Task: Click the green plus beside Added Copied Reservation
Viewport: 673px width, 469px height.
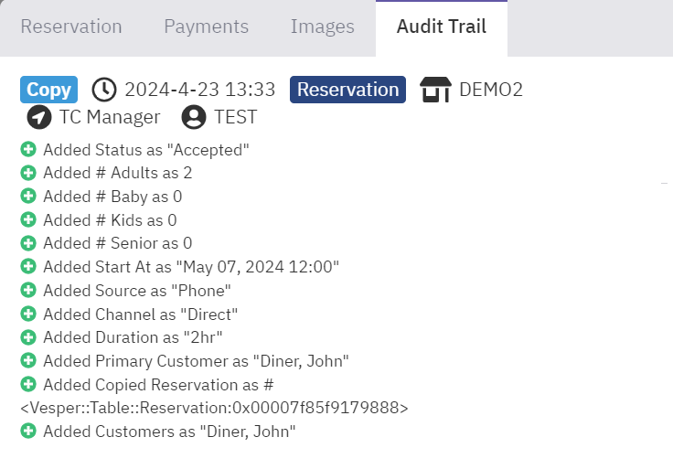Action: tap(28, 385)
